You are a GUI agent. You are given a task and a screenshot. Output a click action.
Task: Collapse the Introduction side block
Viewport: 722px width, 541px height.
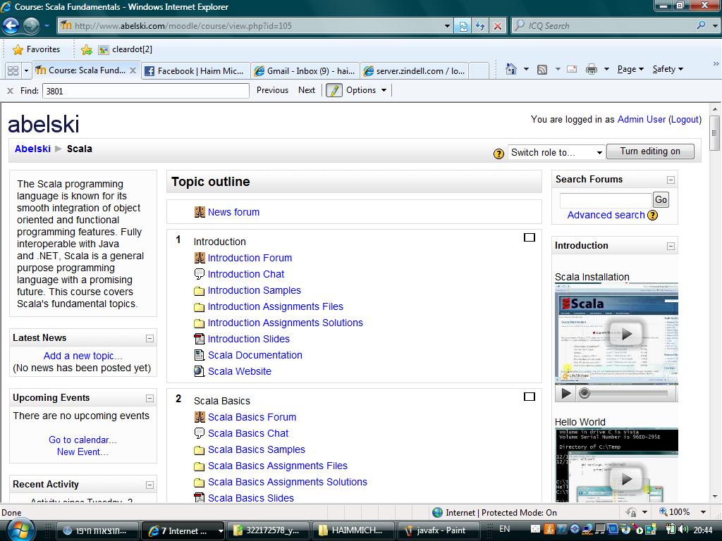671,246
